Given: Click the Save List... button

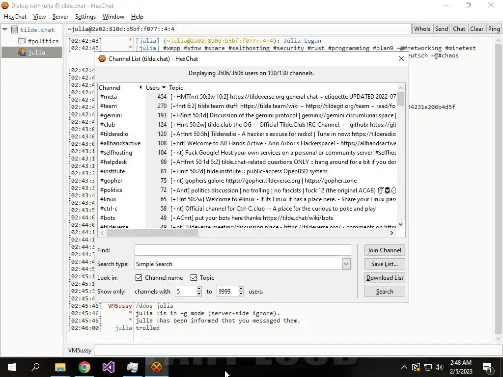Looking at the screenshot, I should click(384, 264).
